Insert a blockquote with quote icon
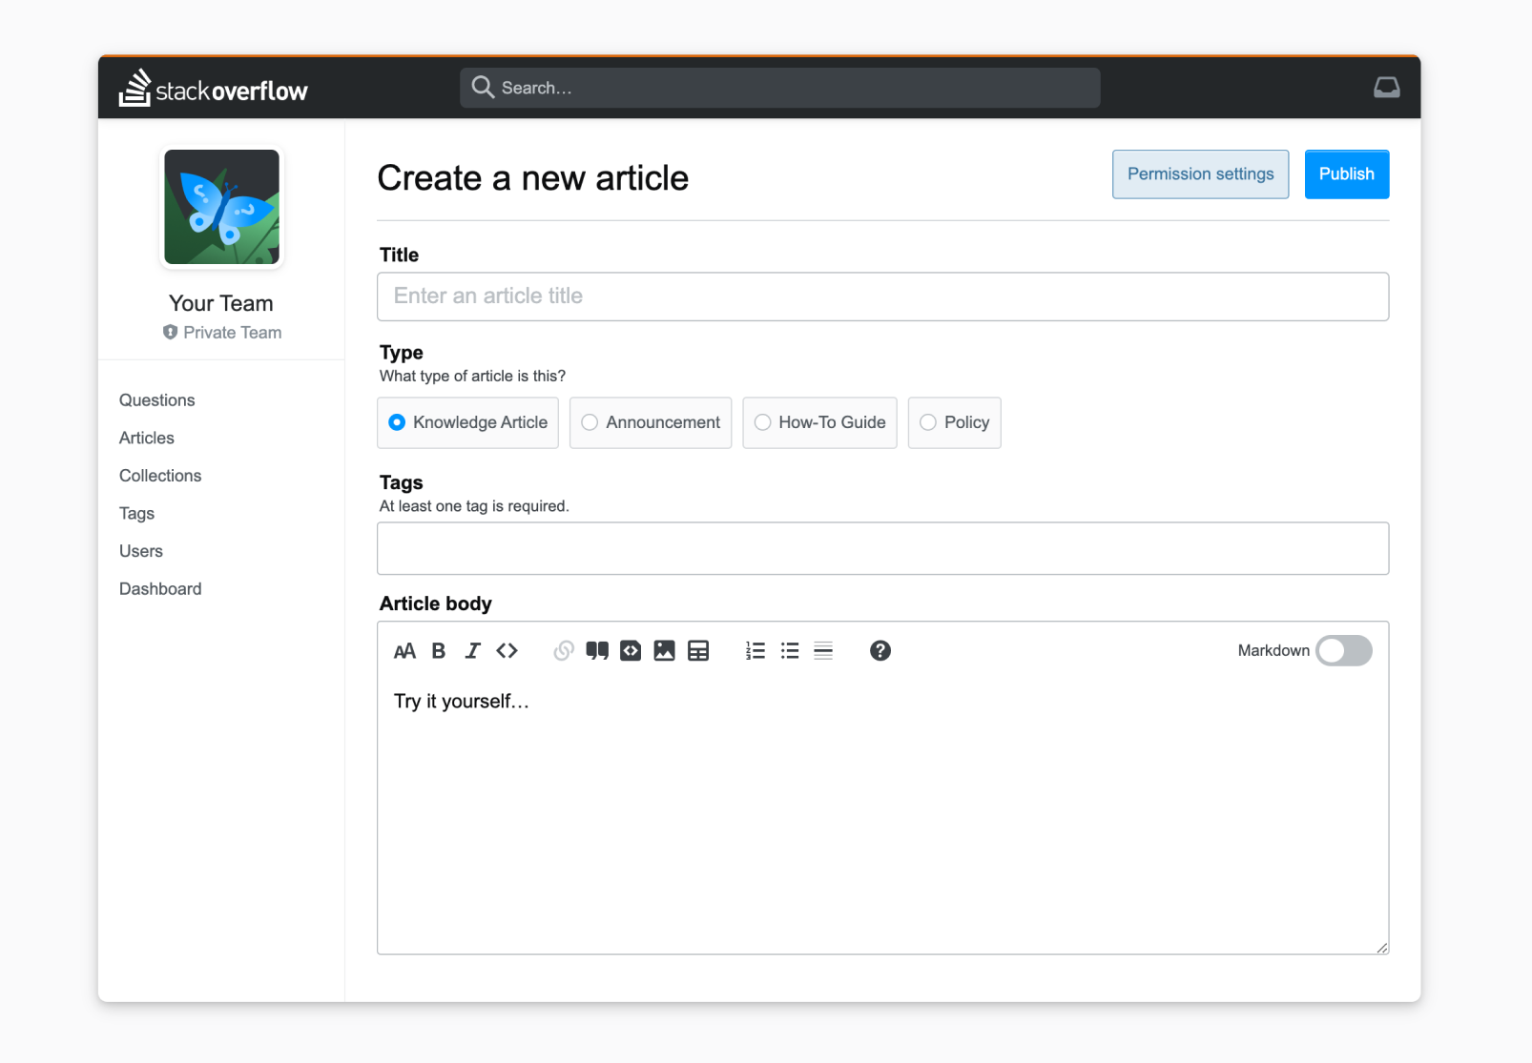 click(x=597, y=651)
